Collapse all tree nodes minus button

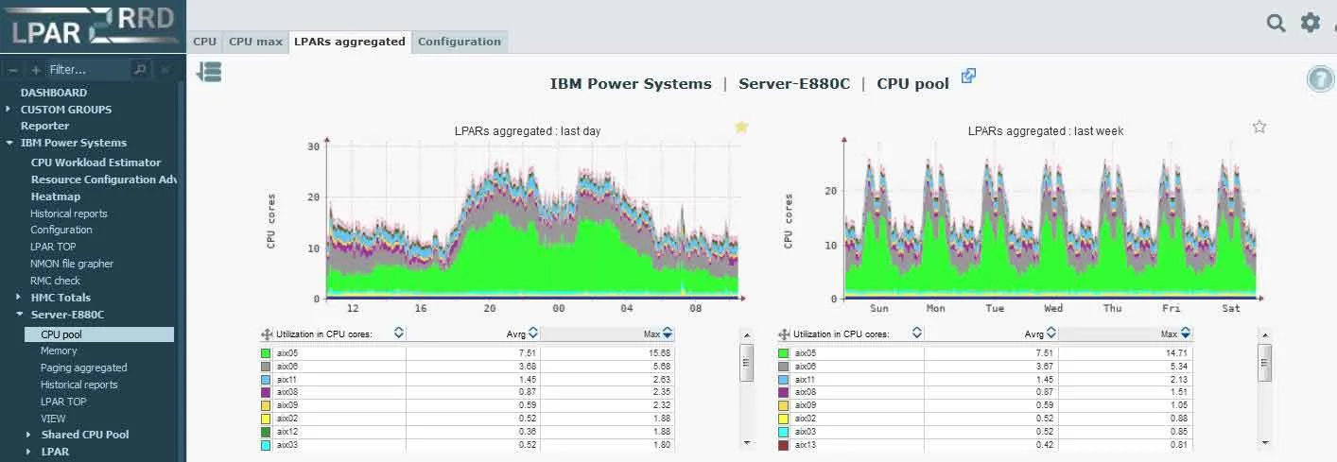tap(13, 70)
